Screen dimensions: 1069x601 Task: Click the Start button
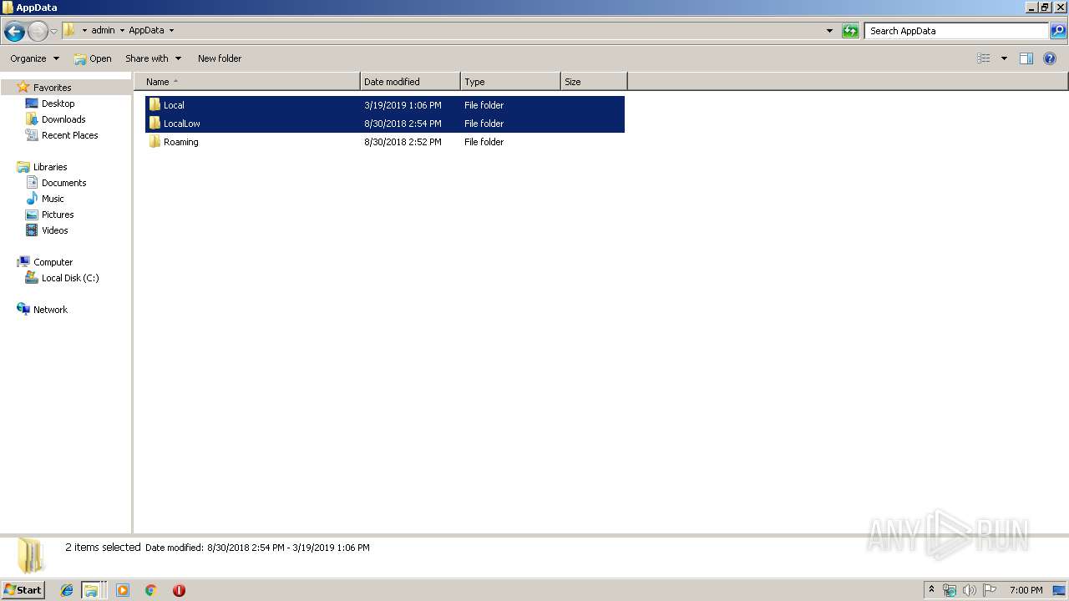coord(23,590)
